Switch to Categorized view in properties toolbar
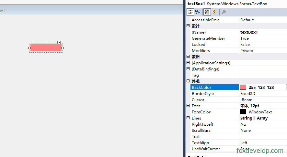The width and height of the screenshot is (287, 157). click(x=190, y=12)
